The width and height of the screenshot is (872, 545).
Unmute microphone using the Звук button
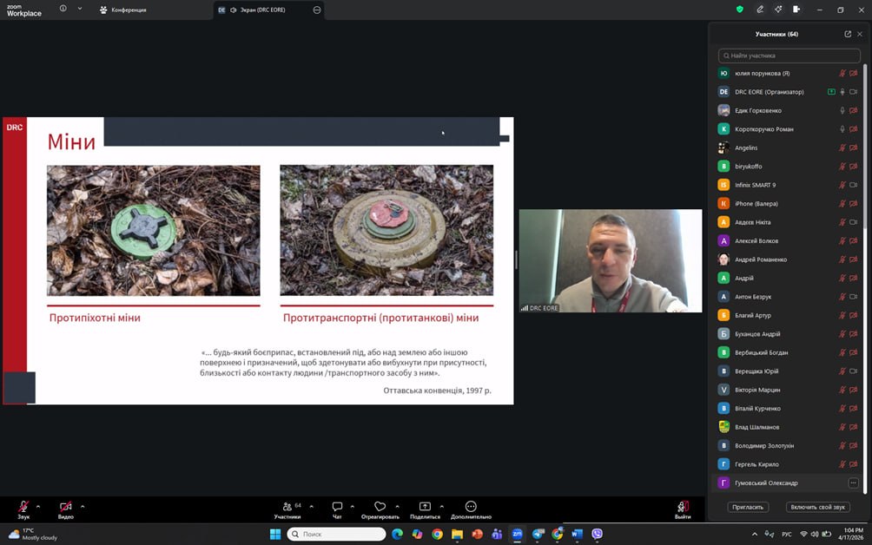point(23,507)
